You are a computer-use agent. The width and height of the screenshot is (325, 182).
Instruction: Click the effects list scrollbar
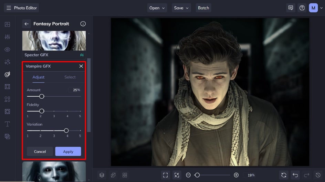[x=89, y=95]
